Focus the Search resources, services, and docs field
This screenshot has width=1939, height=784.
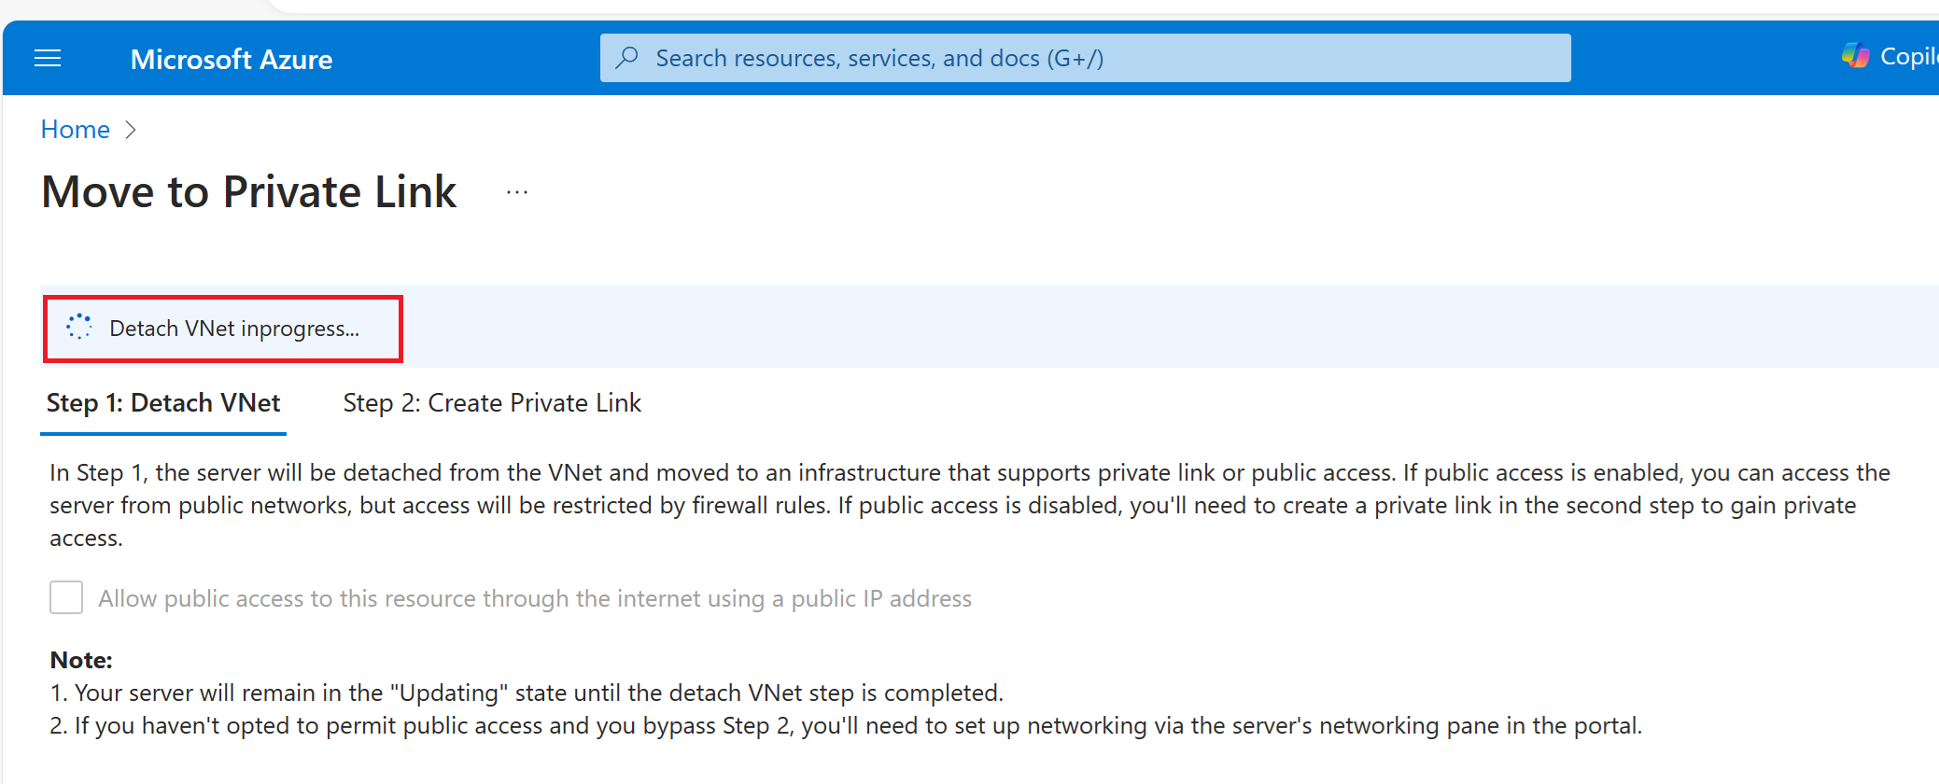coord(1083,58)
